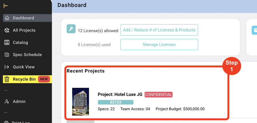The width and height of the screenshot is (257, 123).
Task: Open Spec Schedule from the sidebar
Action: click(27, 55)
